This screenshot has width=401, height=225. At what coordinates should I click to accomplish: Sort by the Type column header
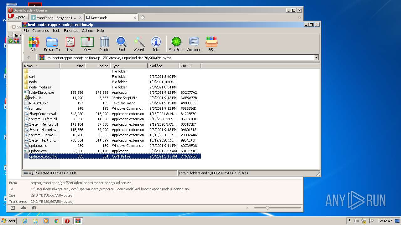129,66
